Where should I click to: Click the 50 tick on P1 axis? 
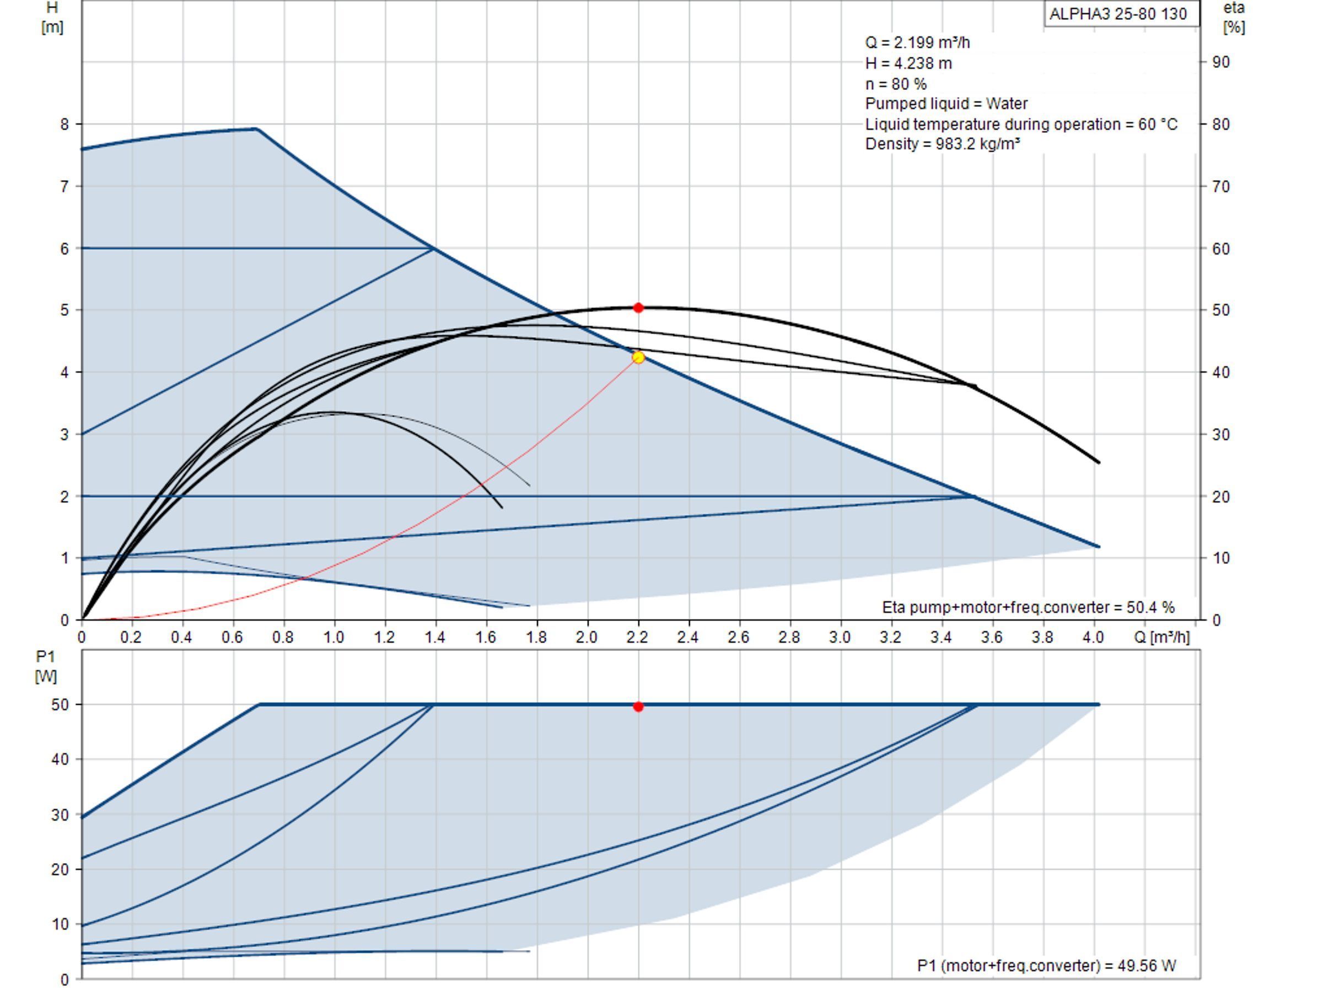(x=61, y=705)
